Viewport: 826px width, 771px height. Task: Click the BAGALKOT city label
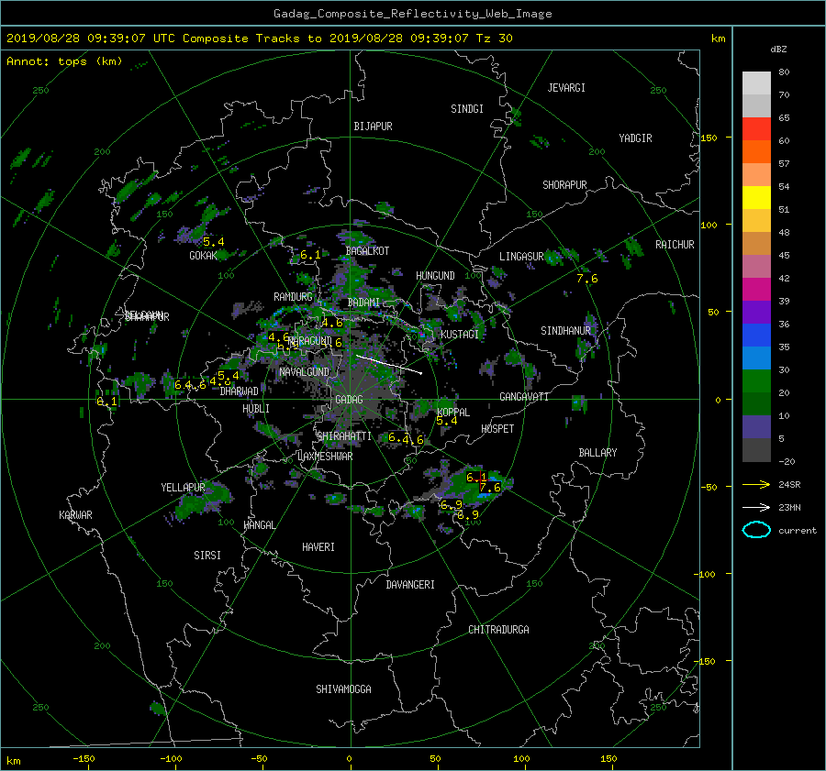(x=367, y=251)
